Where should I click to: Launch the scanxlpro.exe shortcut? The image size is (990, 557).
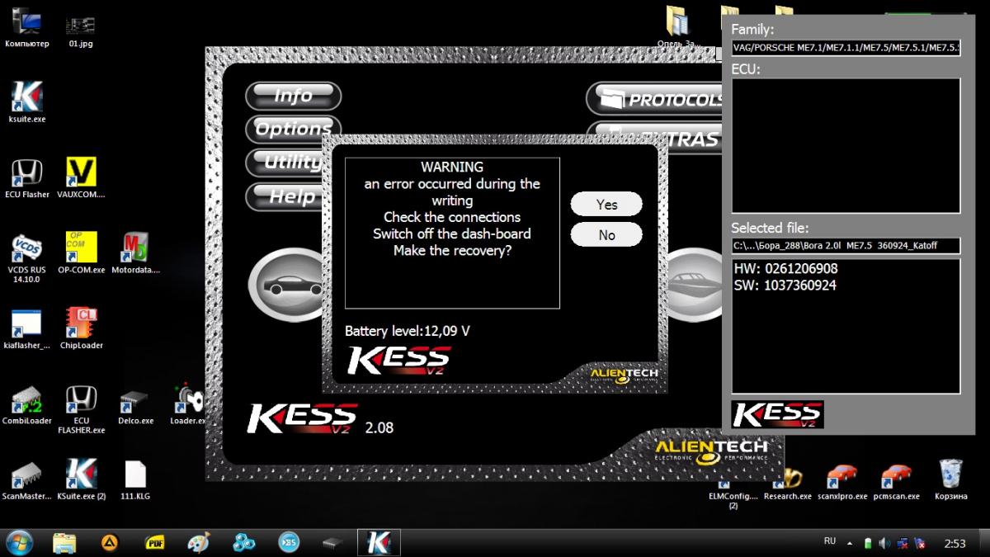point(842,483)
